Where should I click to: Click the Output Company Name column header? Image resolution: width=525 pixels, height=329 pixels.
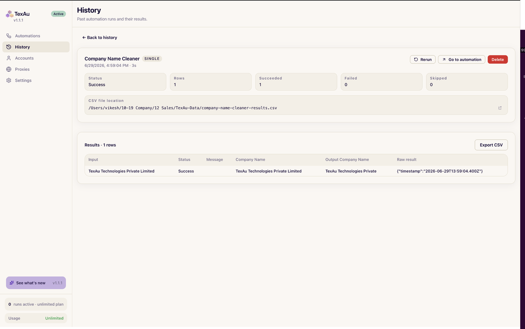pos(347,160)
